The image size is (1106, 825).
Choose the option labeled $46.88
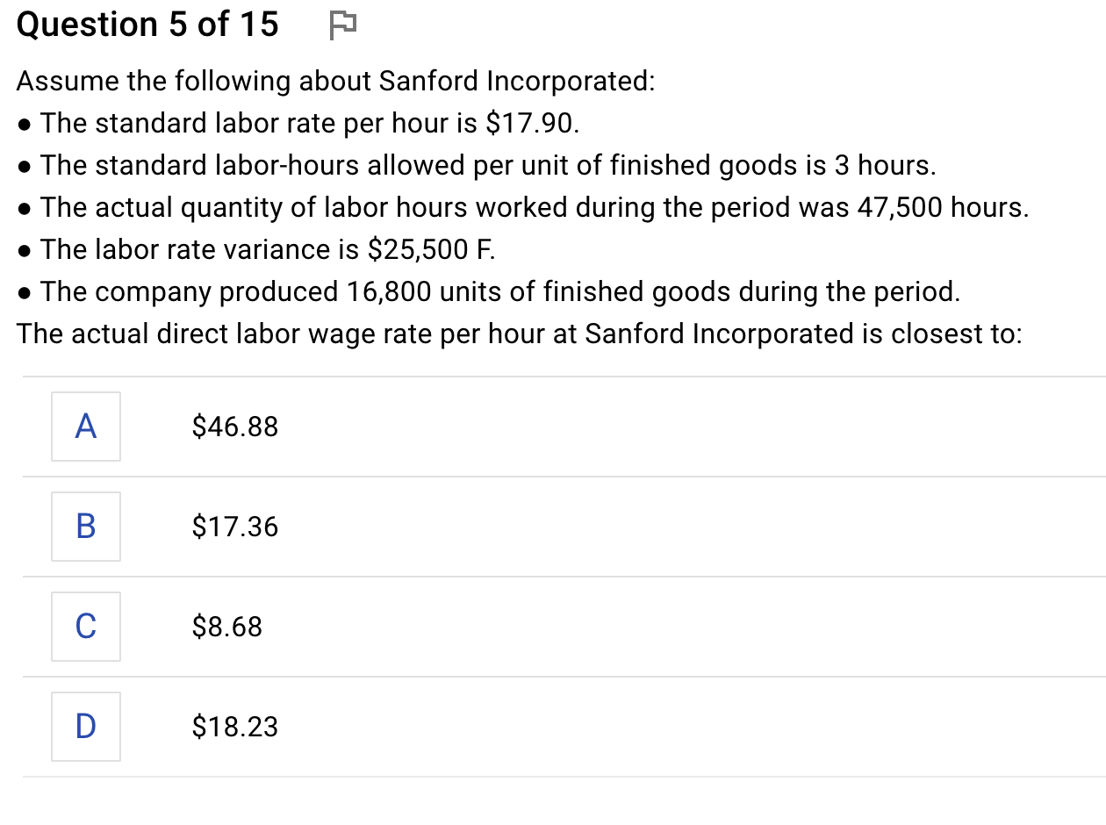(234, 427)
